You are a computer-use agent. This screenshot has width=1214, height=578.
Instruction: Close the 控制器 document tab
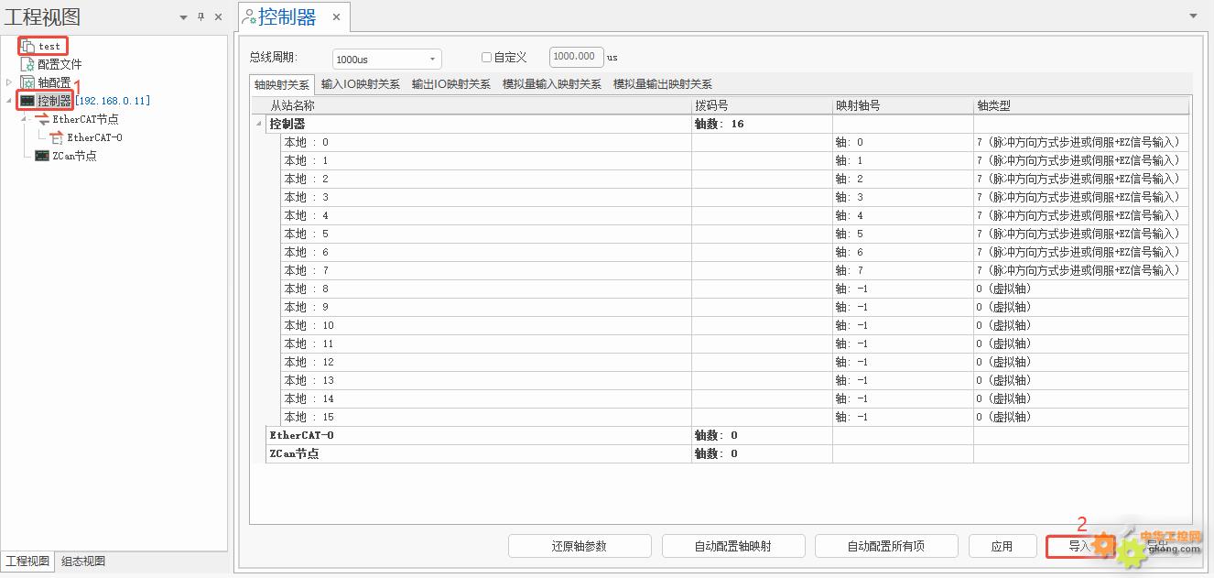coord(336,16)
